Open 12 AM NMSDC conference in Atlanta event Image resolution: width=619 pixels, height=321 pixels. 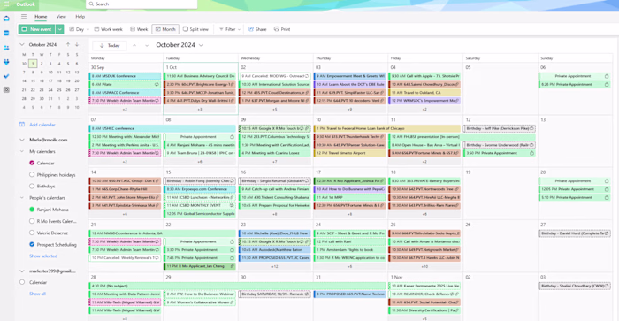pos(162,233)
